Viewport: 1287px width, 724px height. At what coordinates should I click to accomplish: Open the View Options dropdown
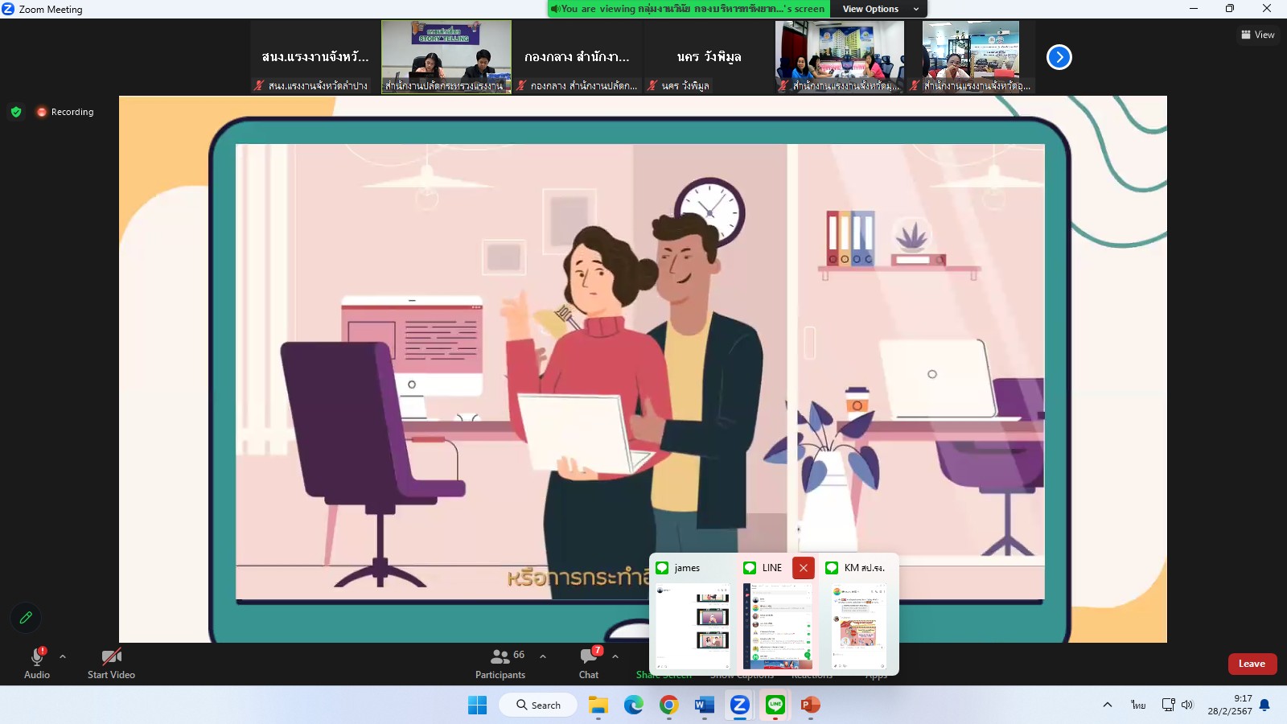[x=880, y=9]
